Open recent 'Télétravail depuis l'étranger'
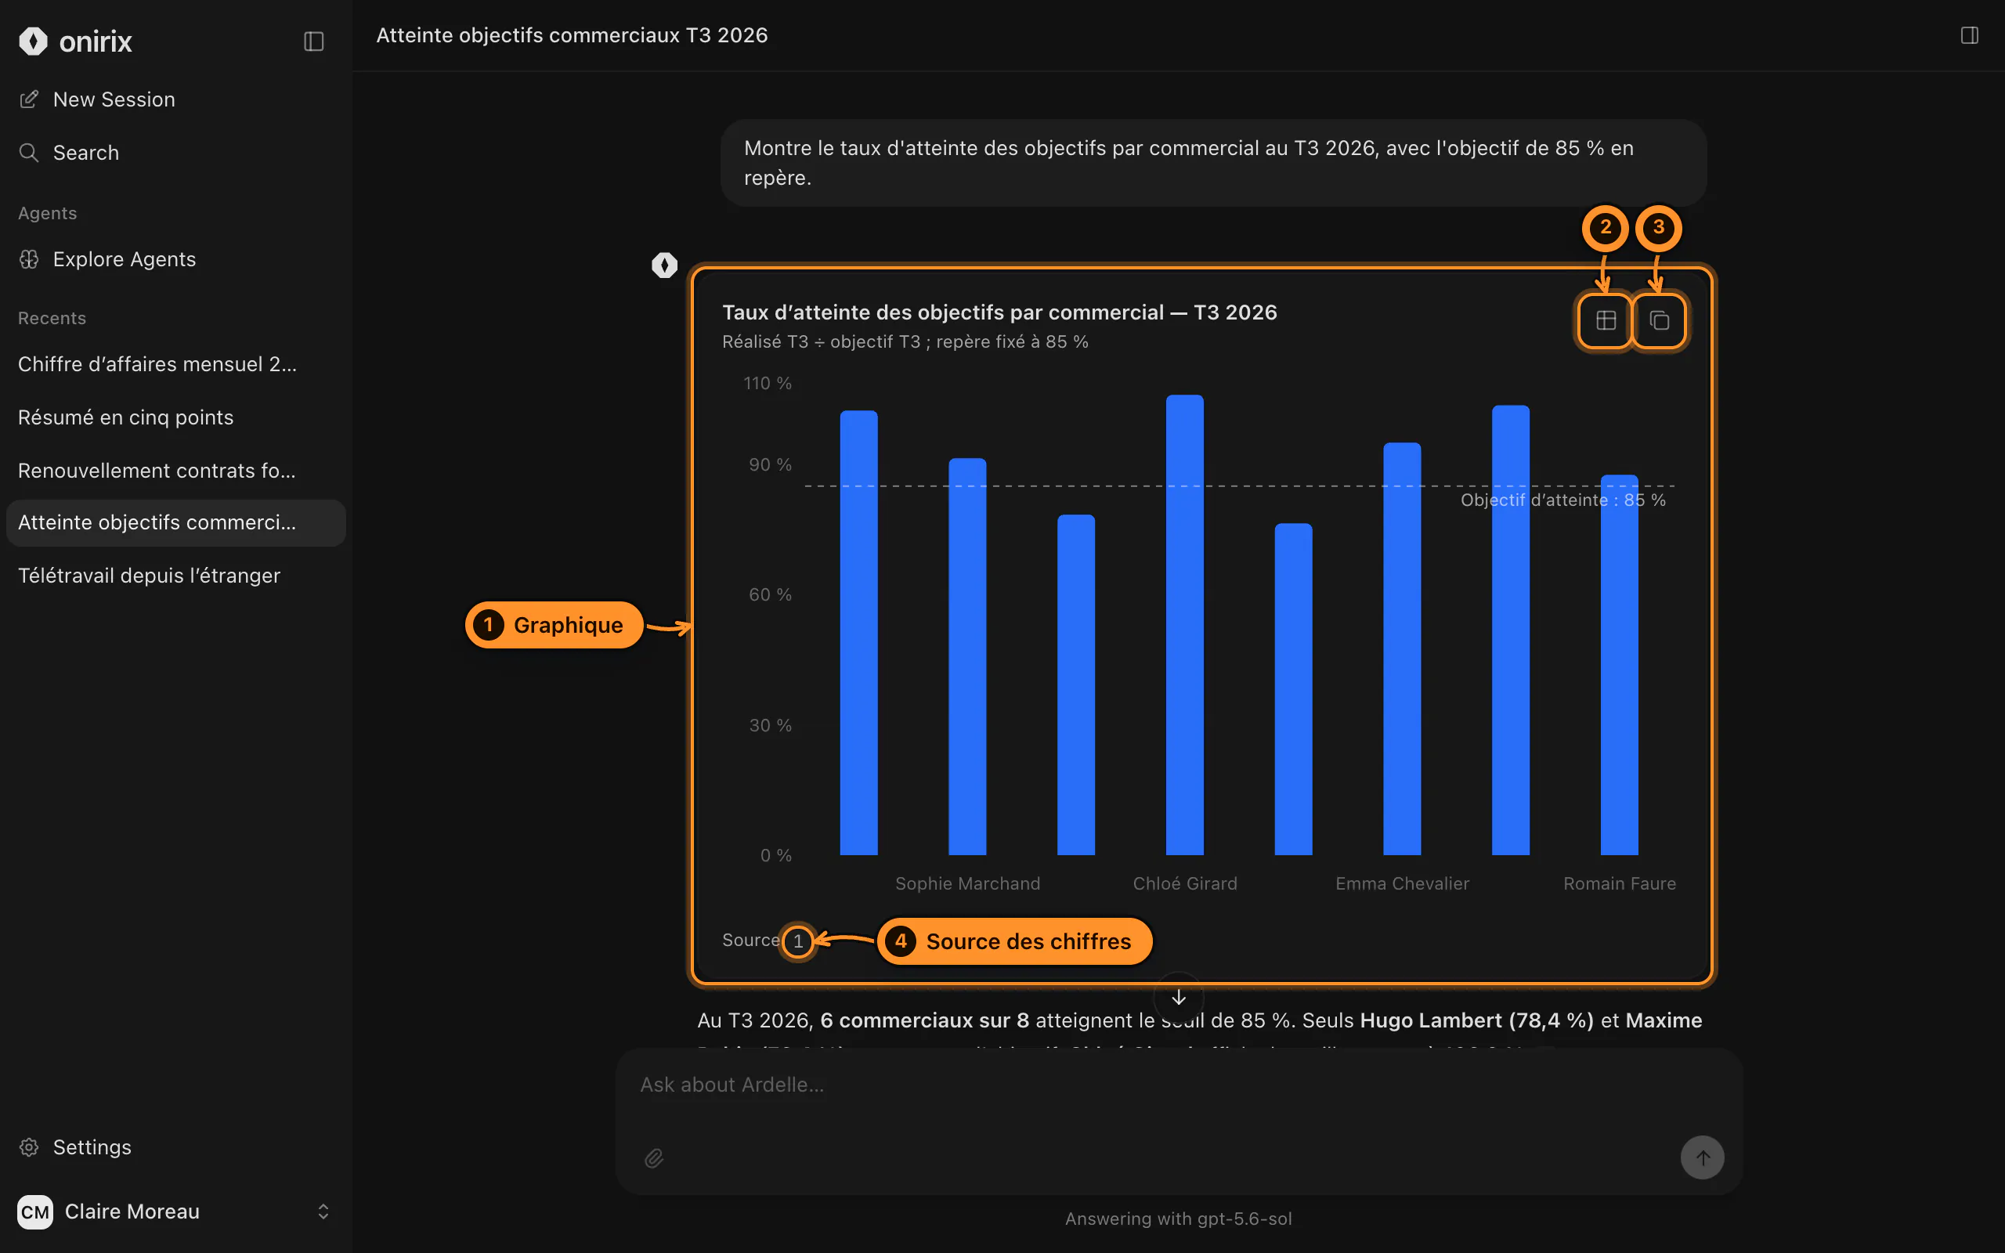Image resolution: width=2005 pixels, height=1253 pixels. coord(175,575)
